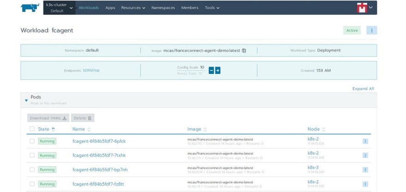Open actions menu for pod fz8tt

365,184
